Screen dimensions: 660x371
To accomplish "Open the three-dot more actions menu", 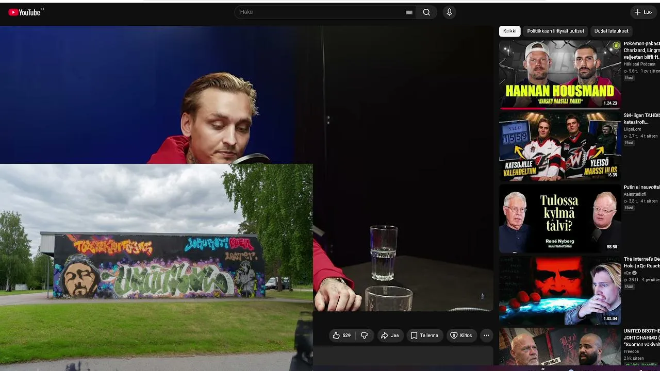I will point(486,335).
